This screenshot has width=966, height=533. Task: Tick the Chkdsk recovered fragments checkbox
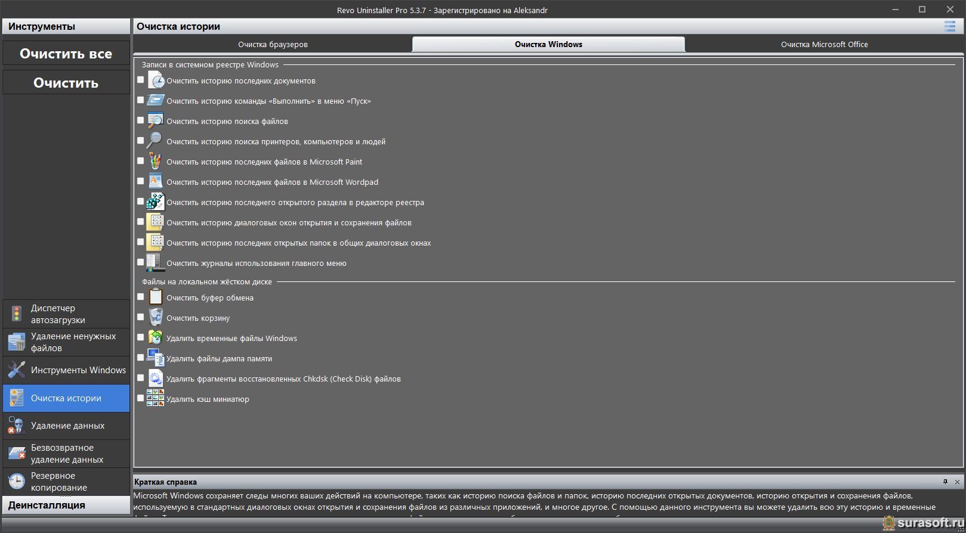point(141,377)
